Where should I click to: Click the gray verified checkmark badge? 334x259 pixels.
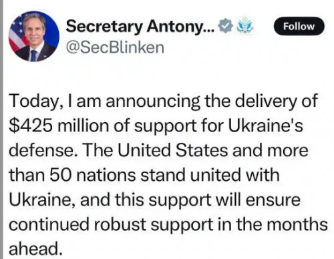226,26
